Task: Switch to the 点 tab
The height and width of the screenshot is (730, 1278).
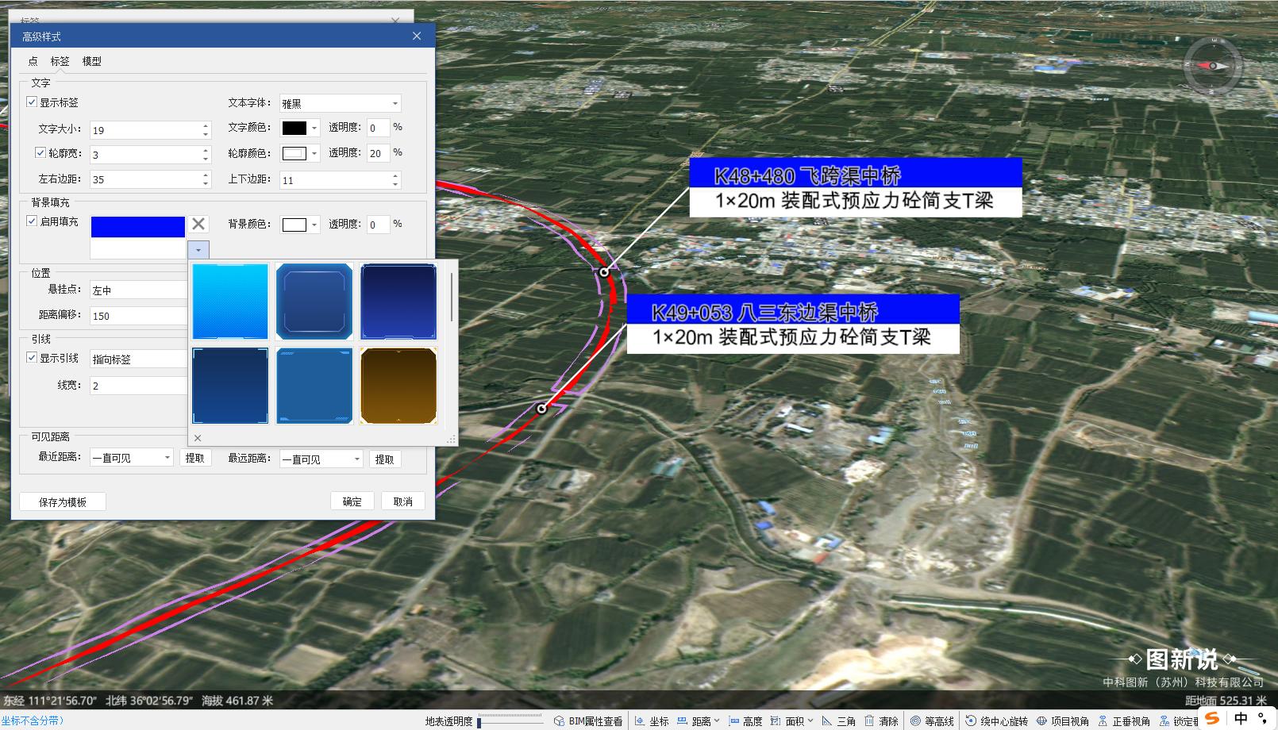Action: point(33,61)
